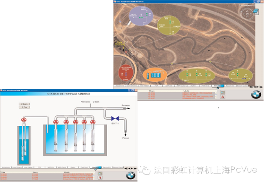The width and height of the screenshot is (265, 183).
Task: Click the fifth red pump valve on the reservoir
Action: (93, 122)
